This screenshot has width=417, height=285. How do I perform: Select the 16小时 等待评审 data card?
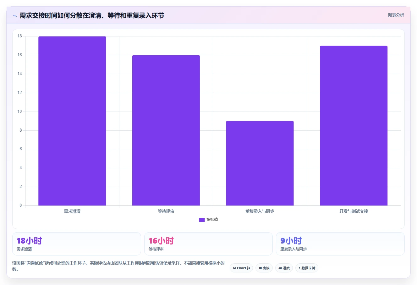208,244
